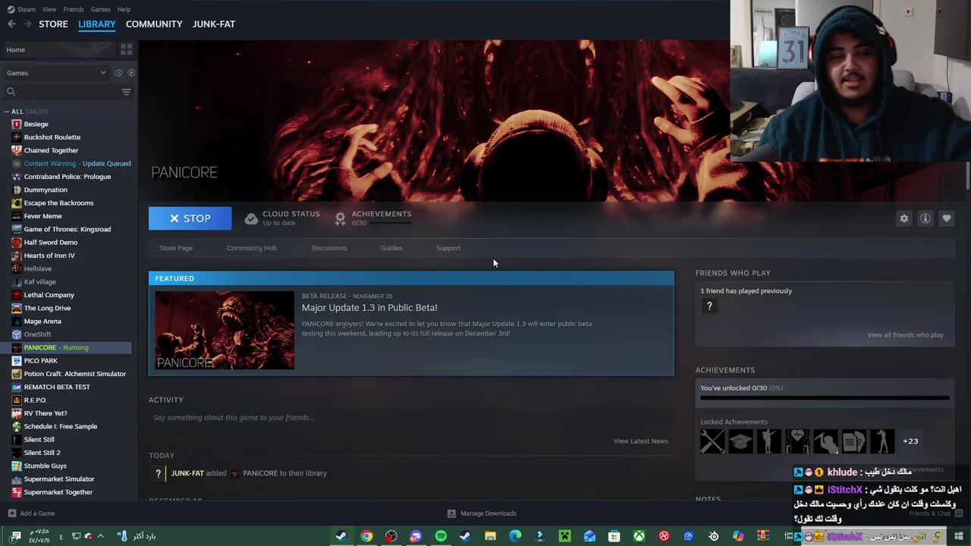
Task: Select Buckshot Roulette in games list
Action: click(x=52, y=137)
